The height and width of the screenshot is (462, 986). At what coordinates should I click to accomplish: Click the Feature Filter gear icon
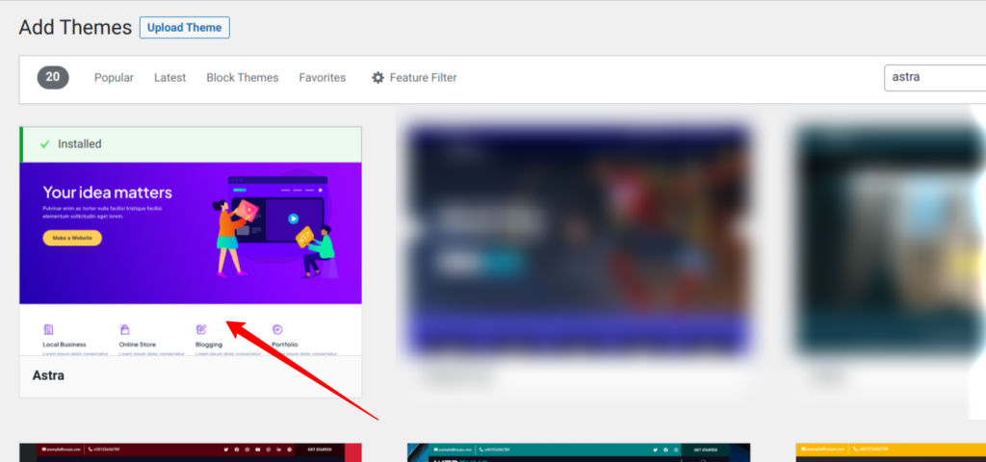377,78
